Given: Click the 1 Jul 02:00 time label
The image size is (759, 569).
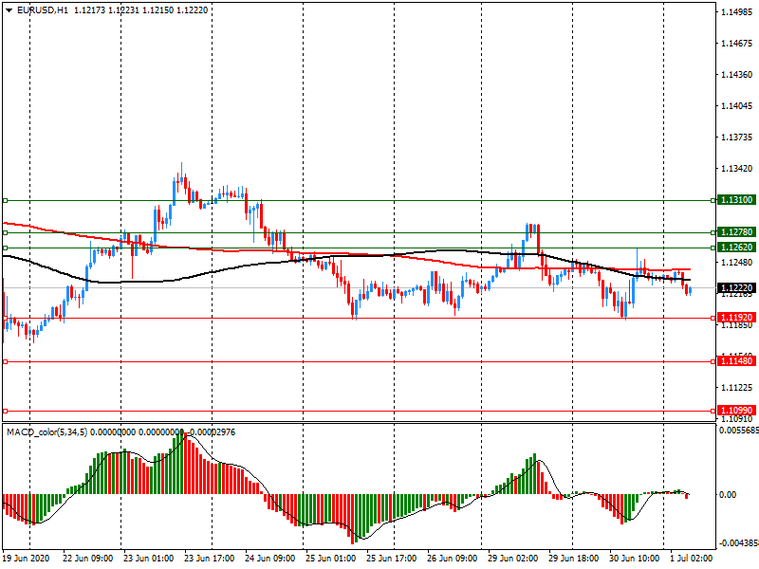Looking at the screenshot, I should [692, 559].
